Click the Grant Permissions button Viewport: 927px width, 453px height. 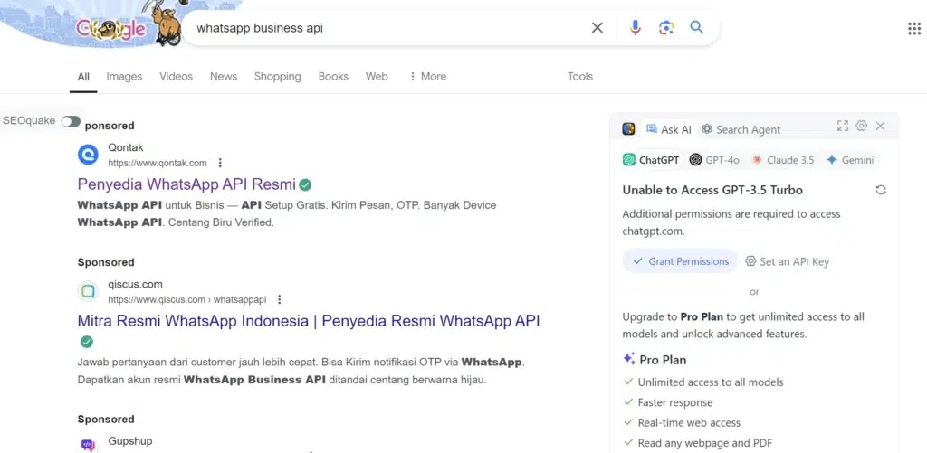(x=680, y=261)
